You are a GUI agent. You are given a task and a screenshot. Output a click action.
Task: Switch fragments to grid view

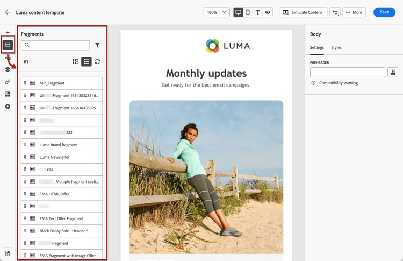point(75,61)
